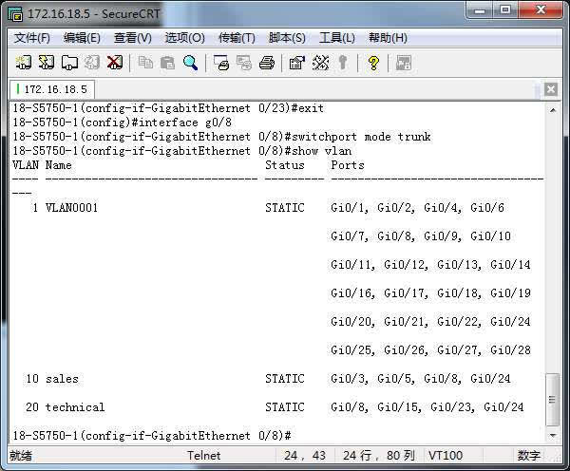
Task: Open the 查看(V) menu
Action: (x=132, y=38)
